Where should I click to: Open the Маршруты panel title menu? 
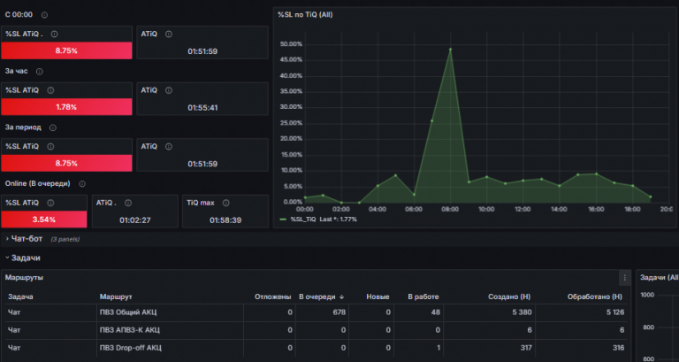(x=24, y=277)
